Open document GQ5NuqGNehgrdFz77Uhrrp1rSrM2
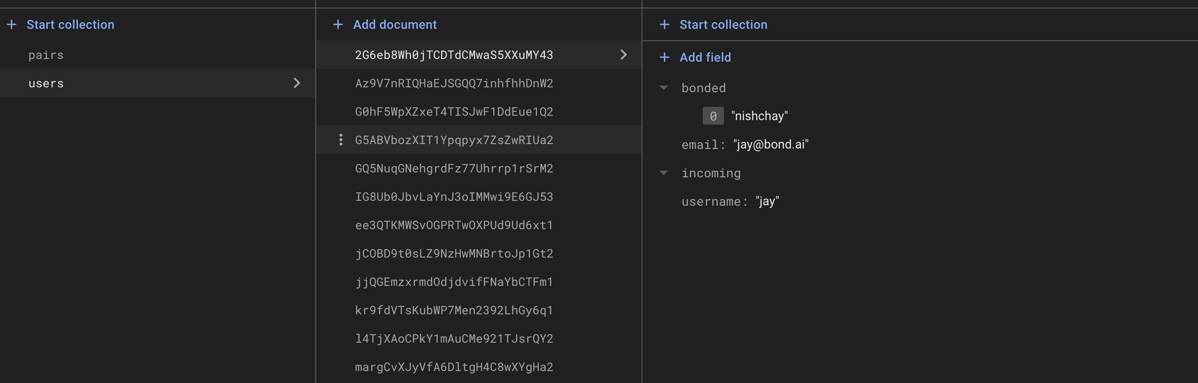 (x=454, y=169)
